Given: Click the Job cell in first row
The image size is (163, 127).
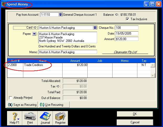Looking at the screenshot, I should (100, 65).
